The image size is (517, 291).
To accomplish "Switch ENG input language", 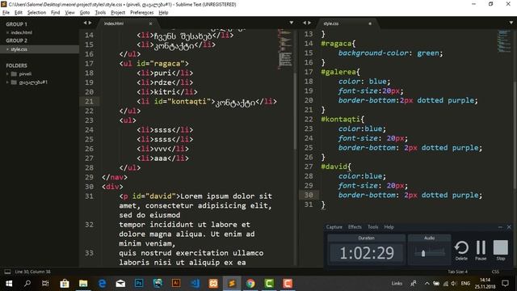I will pos(465,284).
